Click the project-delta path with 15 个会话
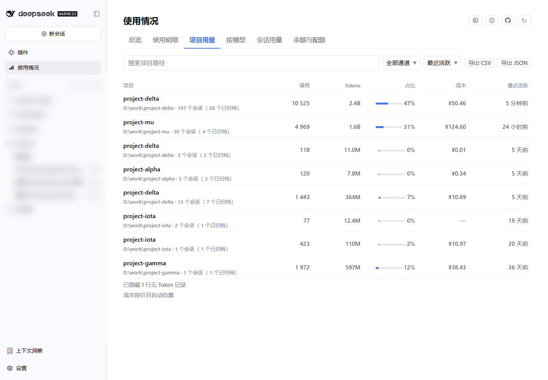 178,202
